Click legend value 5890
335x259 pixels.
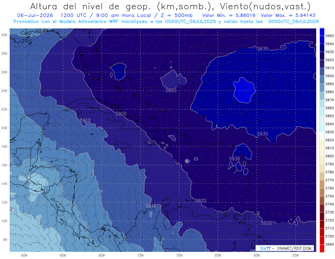pyautogui.click(x=329, y=84)
